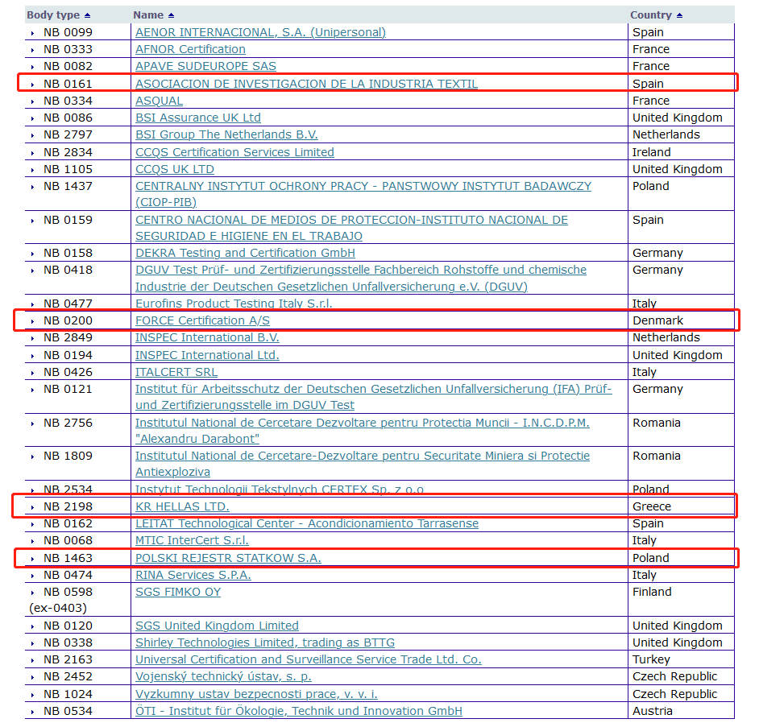Open Securitate Miniera si Protectie Antiexploziva link
This screenshot has height=723, width=759.
(x=363, y=464)
